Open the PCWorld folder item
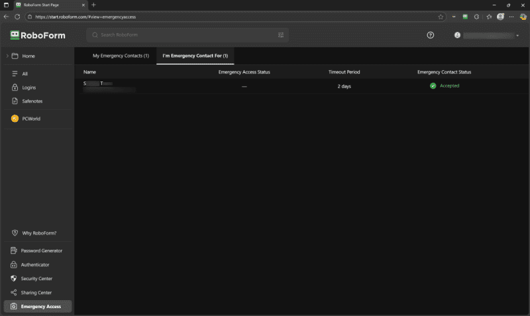The image size is (530, 316). coord(31,119)
